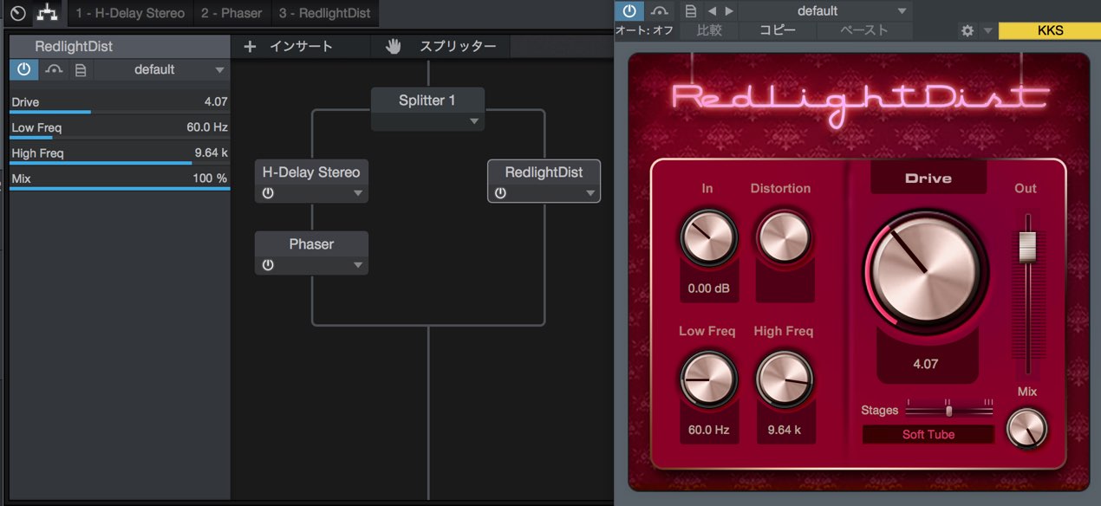Open Phaser node menu arrow
Viewport: 1101px width, 506px height.
tap(358, 265)
